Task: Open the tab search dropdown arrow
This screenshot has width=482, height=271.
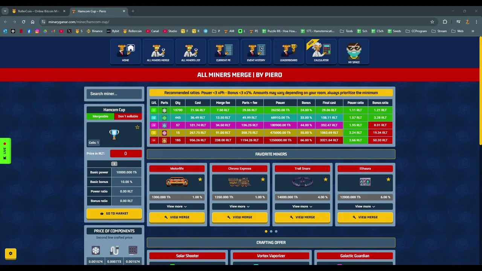Action: (x=5, y=11)
